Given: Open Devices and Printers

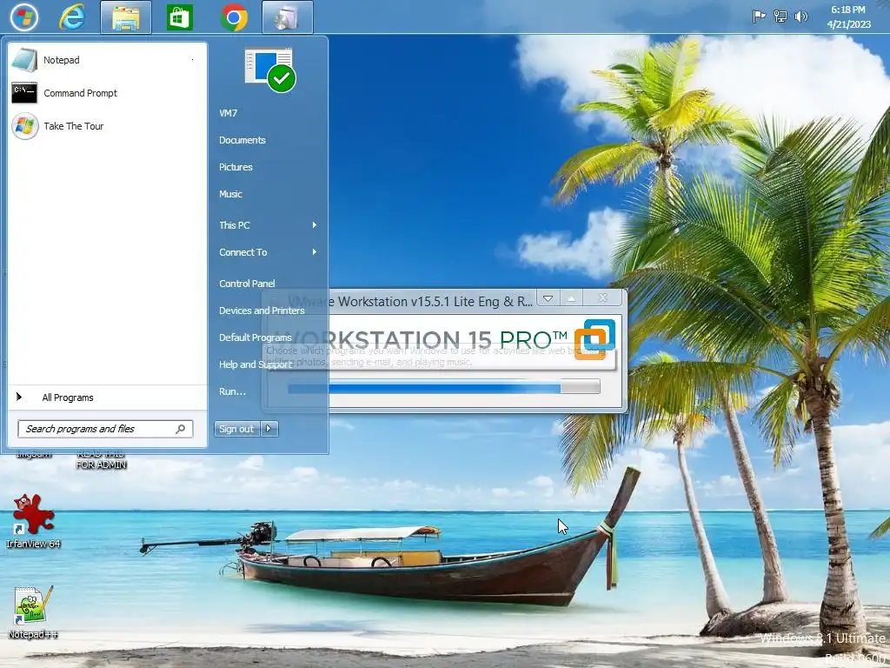Looking at the screenshot, I should pos(262,311).
